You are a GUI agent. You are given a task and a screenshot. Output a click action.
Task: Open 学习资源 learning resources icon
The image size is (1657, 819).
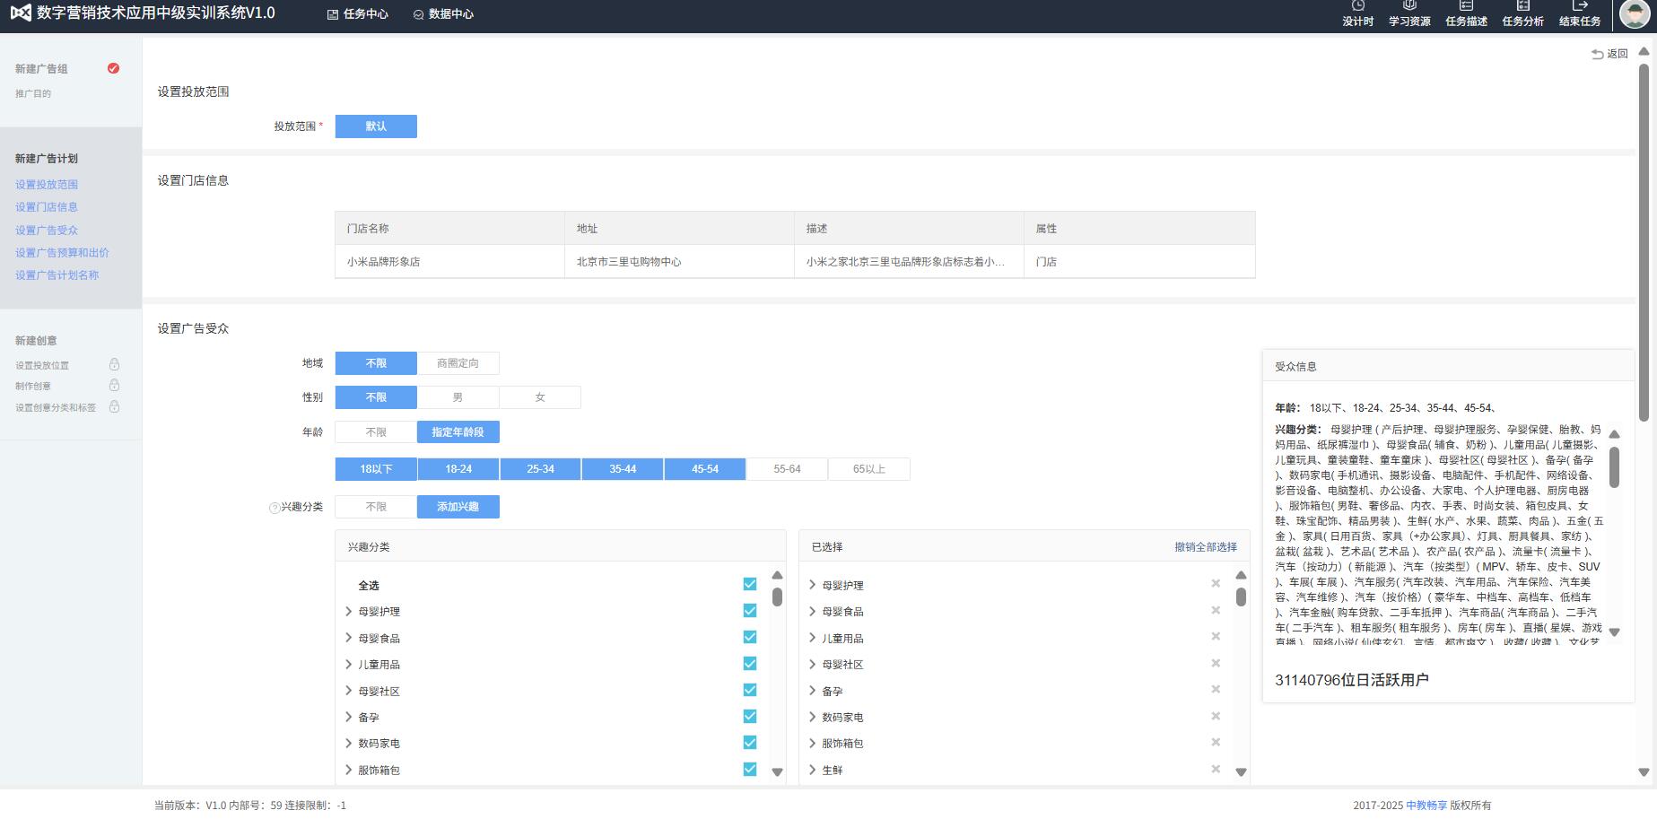1409,6
